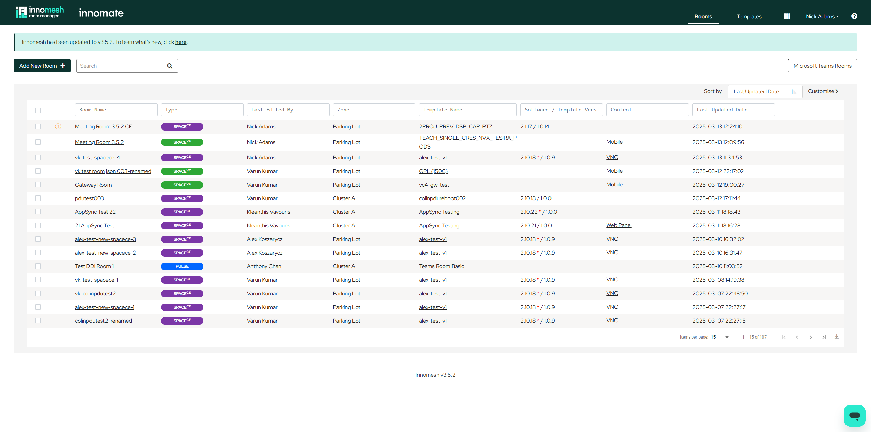Image resolution: width=871 pixels, height=432 pixels.
Task: Switch to the Templates tab
Action: point(749,16)
